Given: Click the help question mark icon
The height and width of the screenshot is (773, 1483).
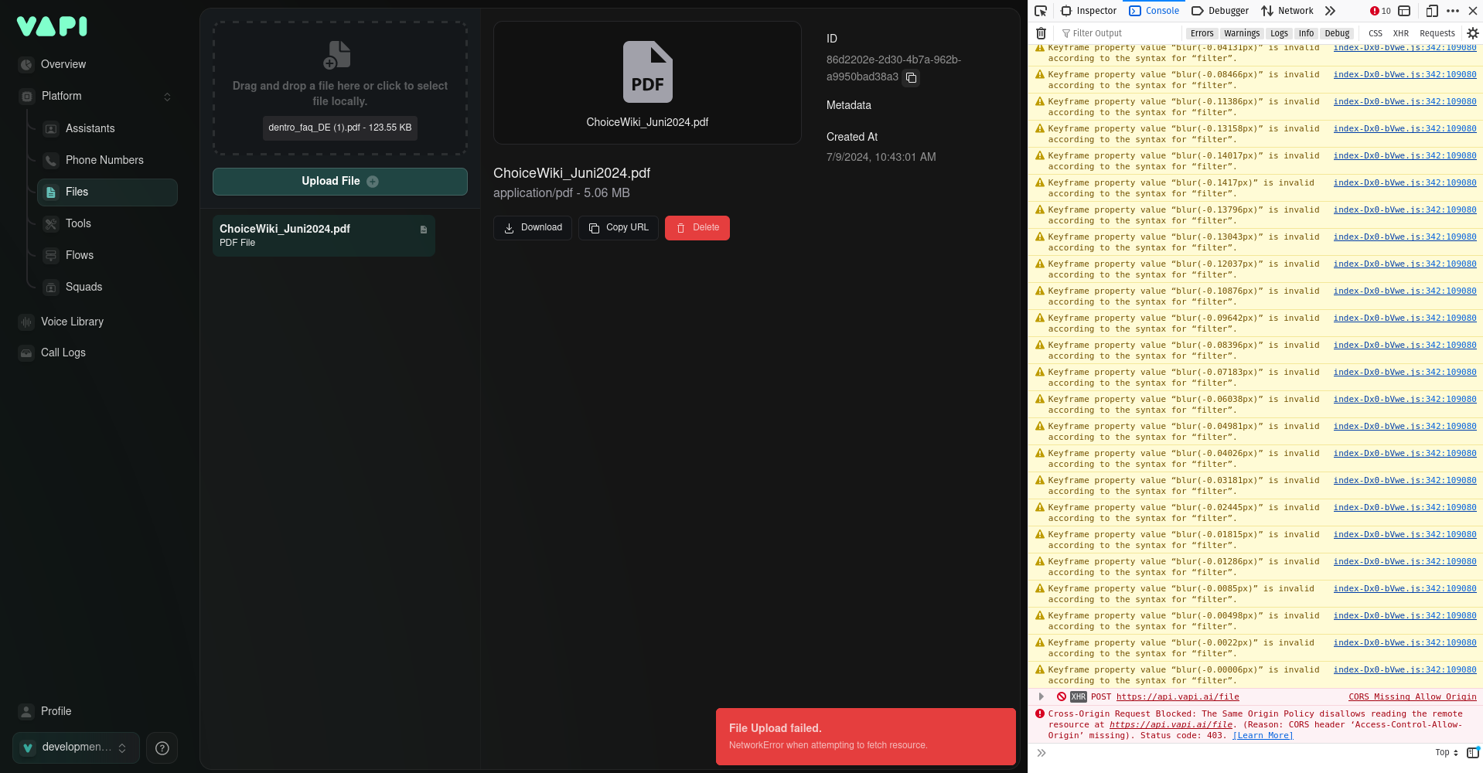Looking at the screenshot, I should (x=162, y=747).
